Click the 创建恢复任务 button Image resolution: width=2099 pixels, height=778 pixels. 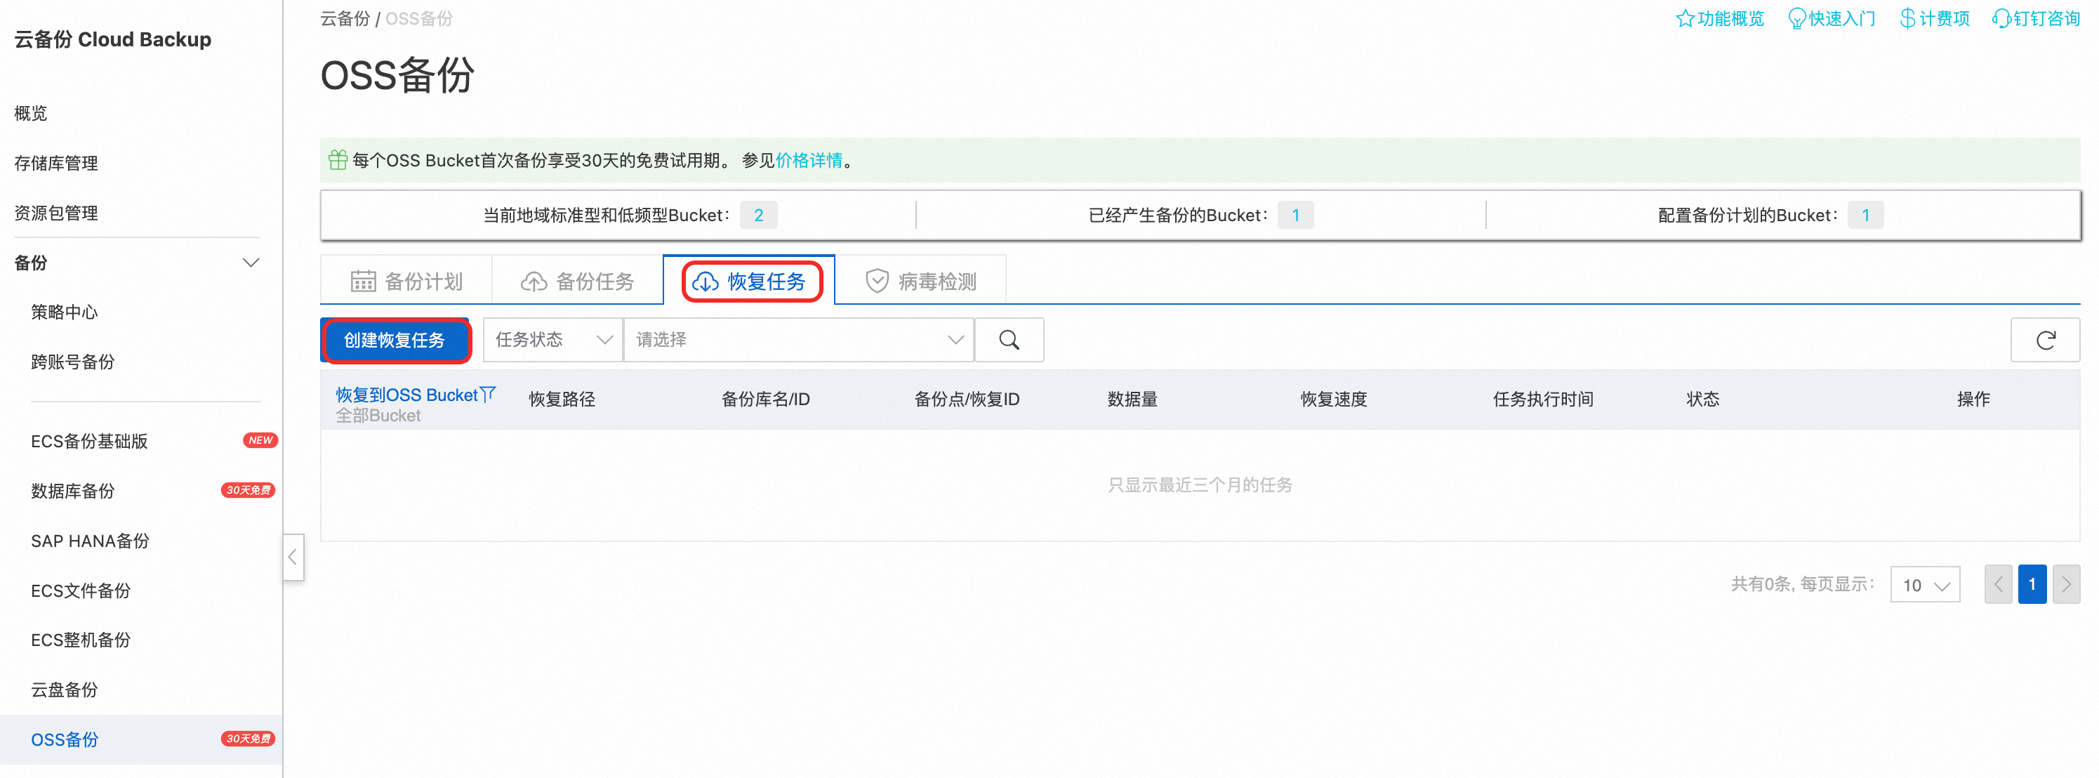click(395, 340)
